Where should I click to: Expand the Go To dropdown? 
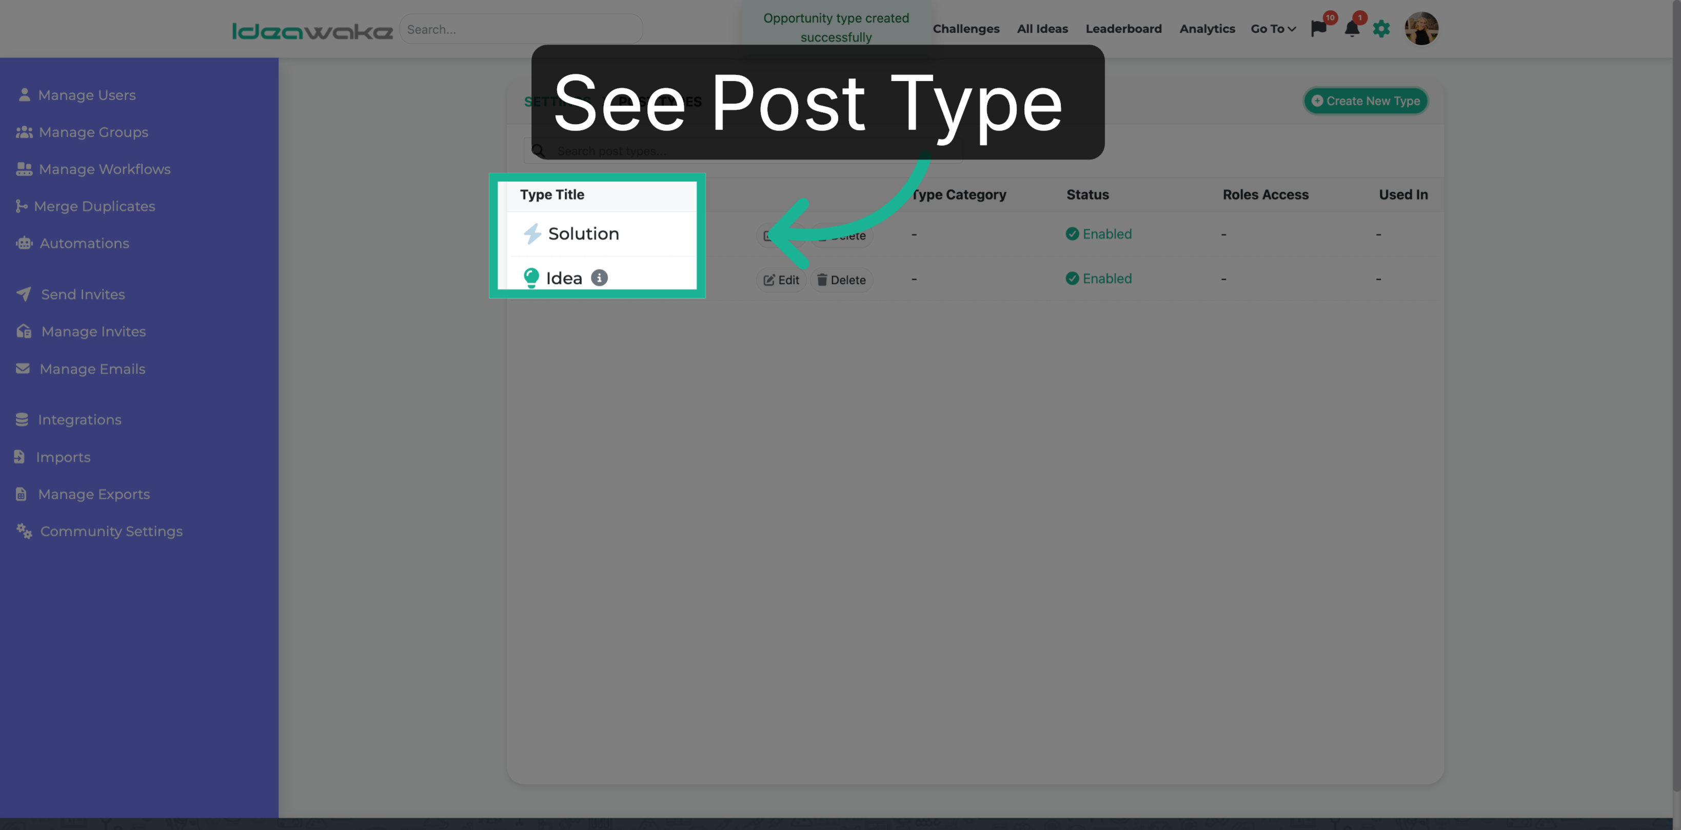pyautogui.click(x=1273, y=29)
